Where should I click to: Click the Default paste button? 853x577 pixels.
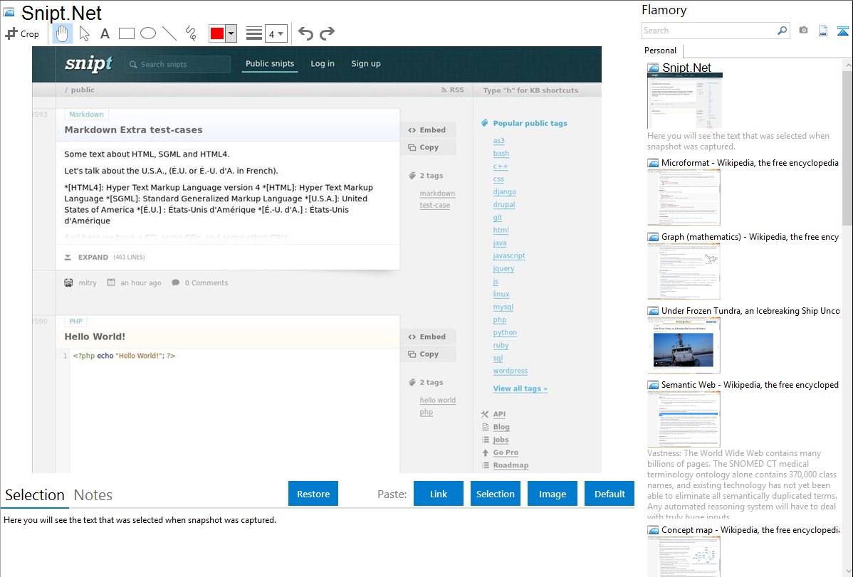609,494
